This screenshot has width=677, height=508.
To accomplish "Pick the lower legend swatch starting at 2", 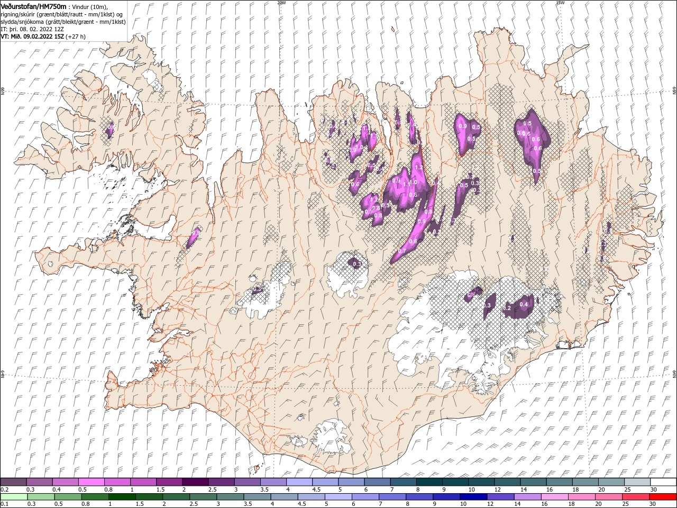I will (176, 497).
